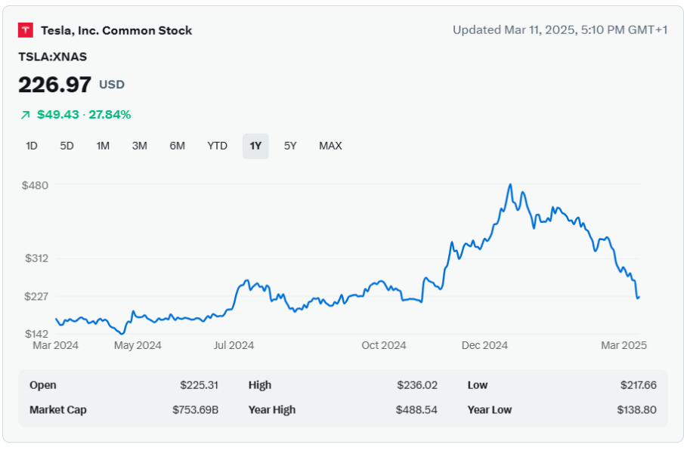Click the 226.97 current price

pos(55,85)
